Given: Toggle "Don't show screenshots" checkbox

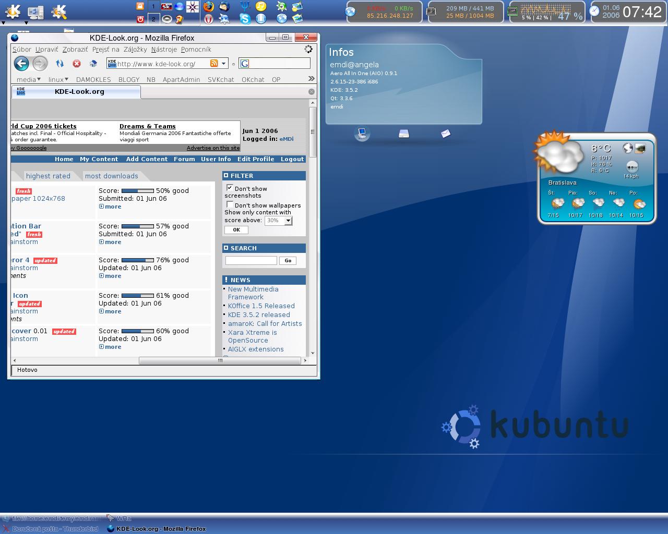Looking at the screenshot, I should point(230,188).
